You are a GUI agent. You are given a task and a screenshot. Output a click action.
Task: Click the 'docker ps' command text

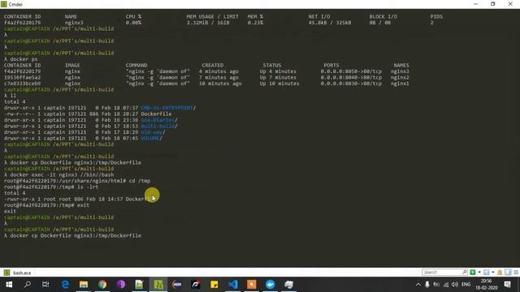(24, 59)
